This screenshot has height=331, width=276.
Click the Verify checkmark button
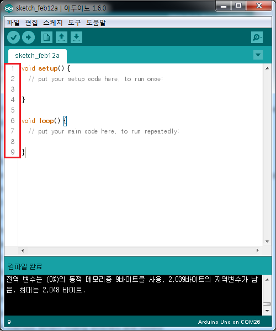[13, 38]
